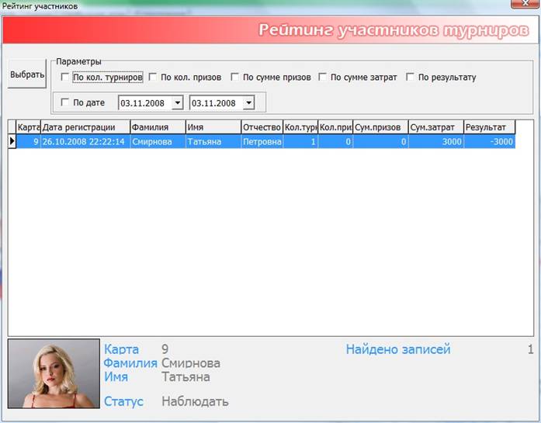Enable the По результату checkbox
Viewport: 541px width, 423px height.
coord(410,78)
